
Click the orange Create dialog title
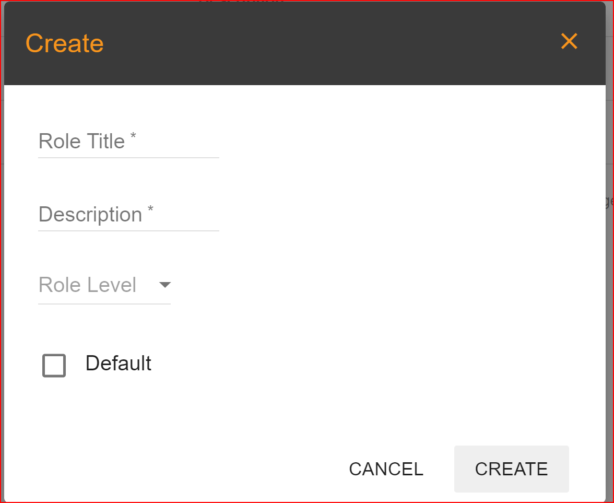[x=64, y=43]
